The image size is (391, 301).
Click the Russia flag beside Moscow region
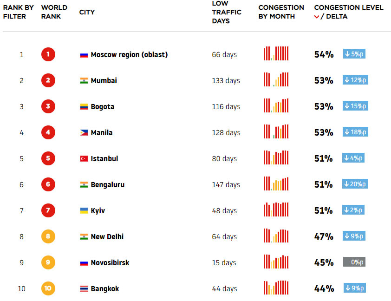point(84,55)
